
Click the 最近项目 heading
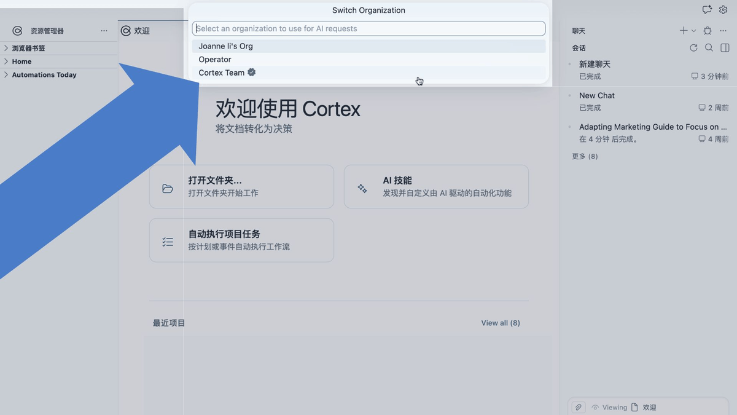(x=169, y=323)
